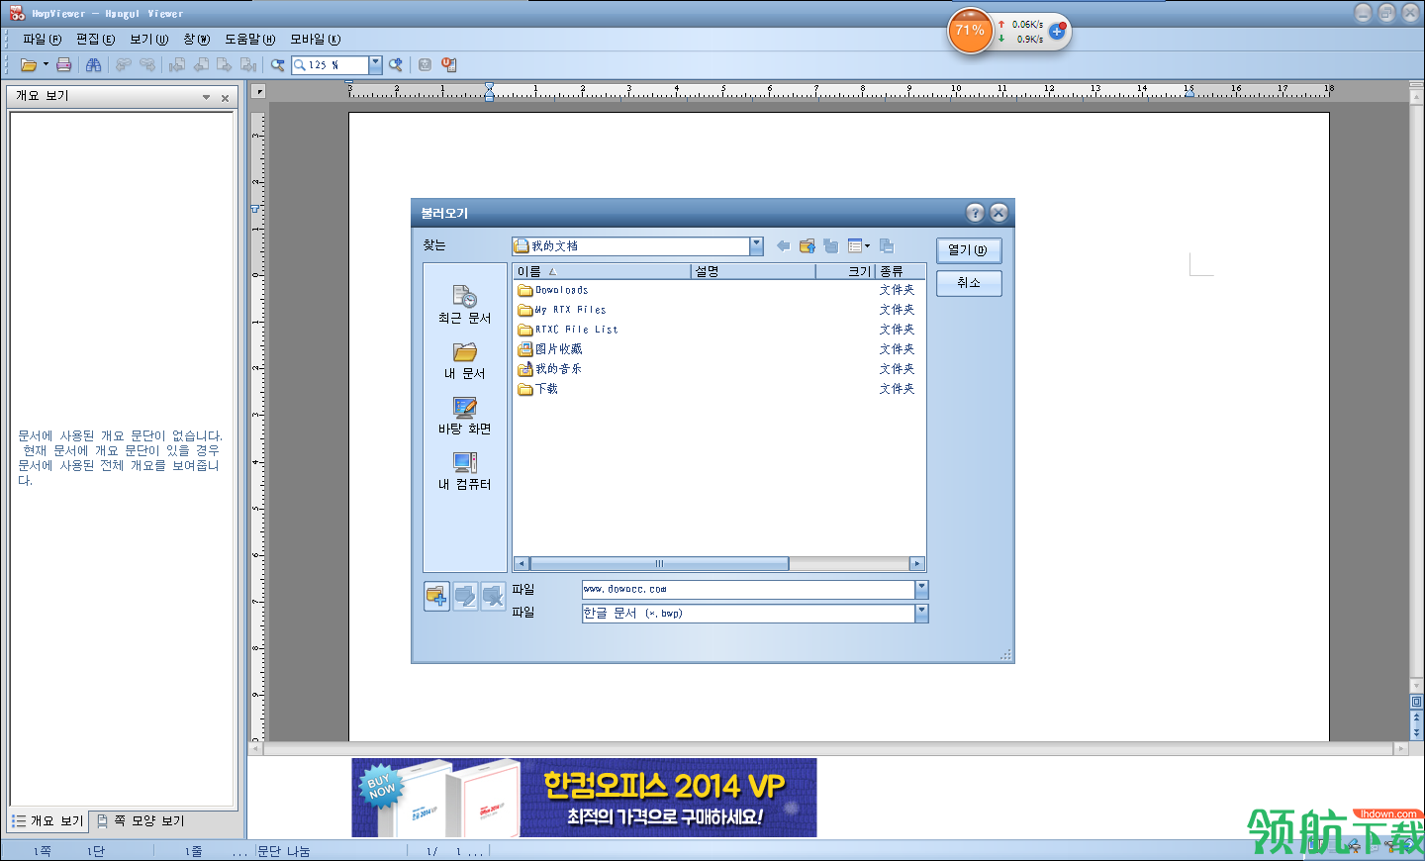
Task: Switch to the 쪽 모양 보기 tab
Action: [141, 821]
